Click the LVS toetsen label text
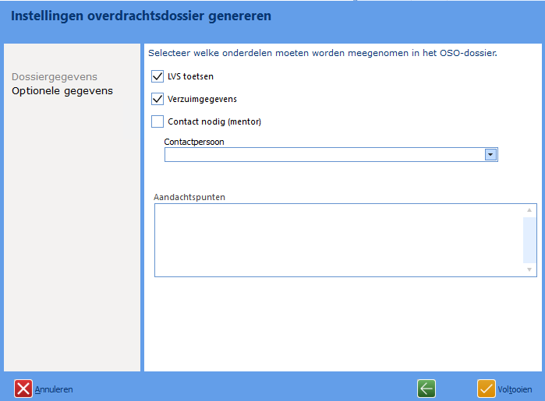The image size is (545, 401). coord(190,76)
